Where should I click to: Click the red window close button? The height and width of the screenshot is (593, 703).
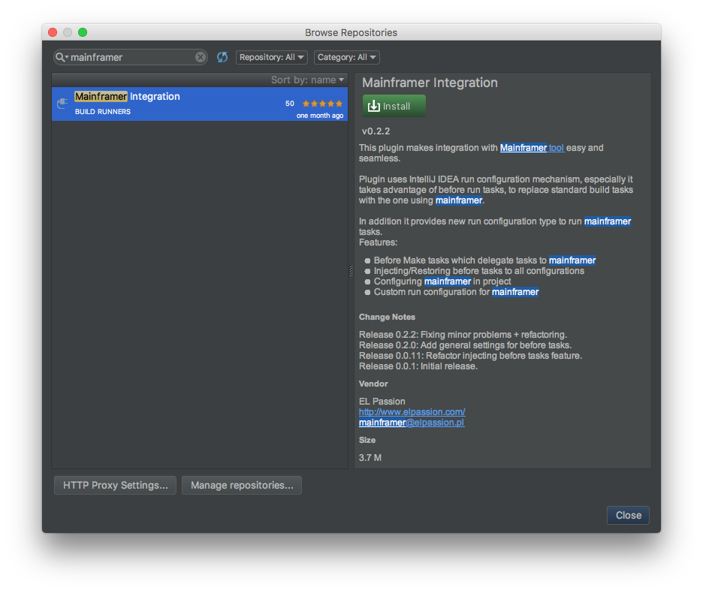pyautogui.click(x=53, y=32)
